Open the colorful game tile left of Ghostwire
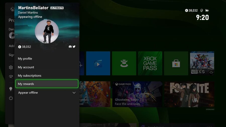The width and height of the screenshot is (226, 127). [95, 94]
